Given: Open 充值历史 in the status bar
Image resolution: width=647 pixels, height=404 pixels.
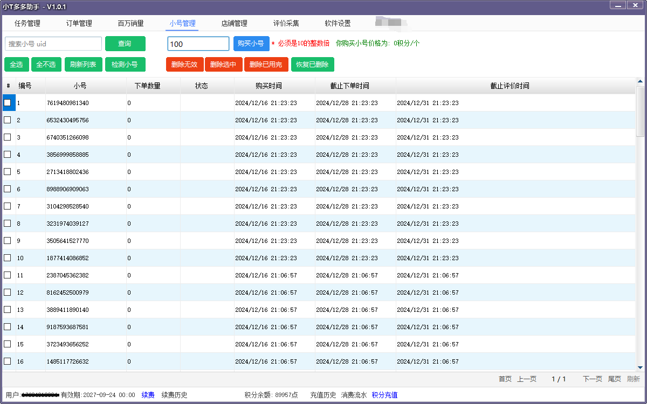Looking at the screenshot, I should click(x=323, y=395).
